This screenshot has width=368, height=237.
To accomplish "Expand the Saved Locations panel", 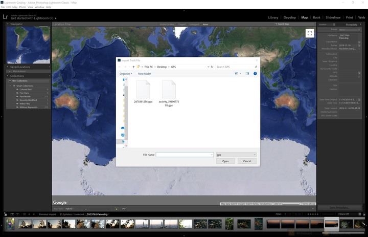I will 8,67.
